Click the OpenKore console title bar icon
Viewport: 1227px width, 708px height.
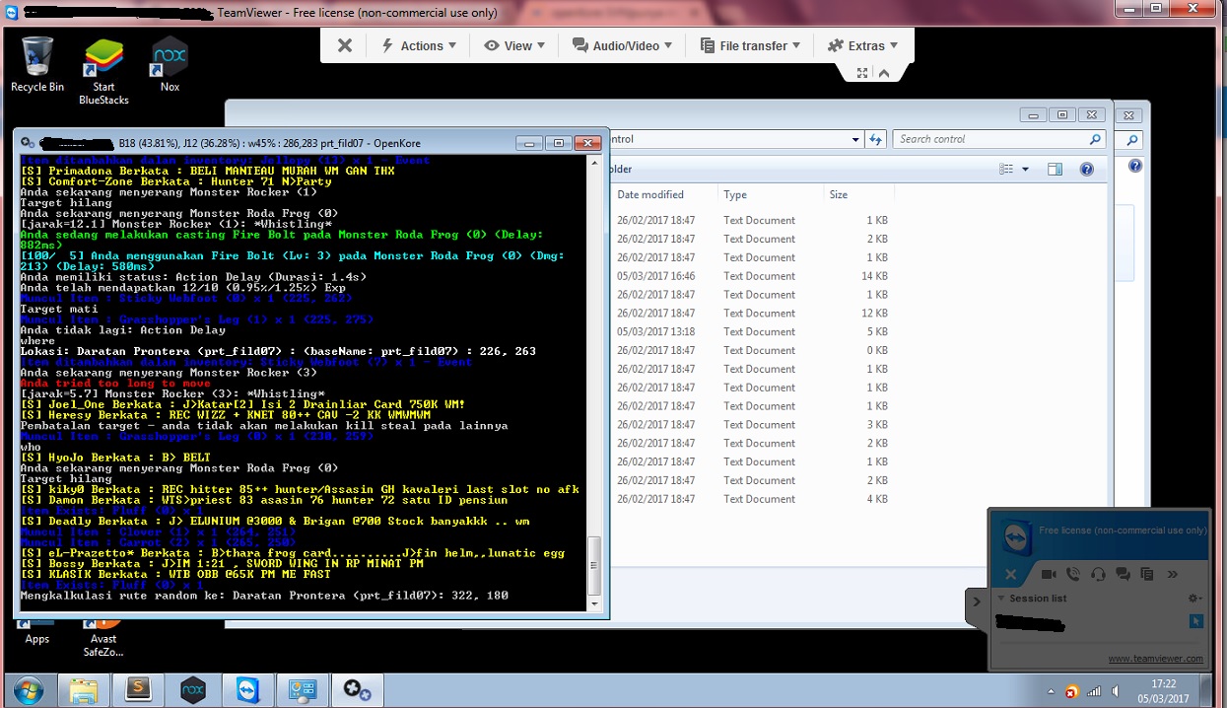[x=27, y=142]
